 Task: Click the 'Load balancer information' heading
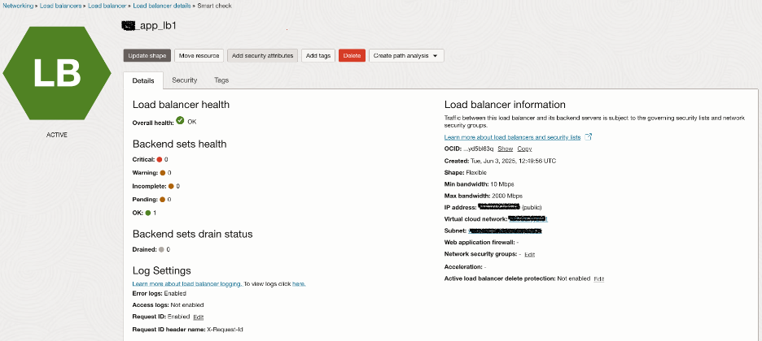505,105
